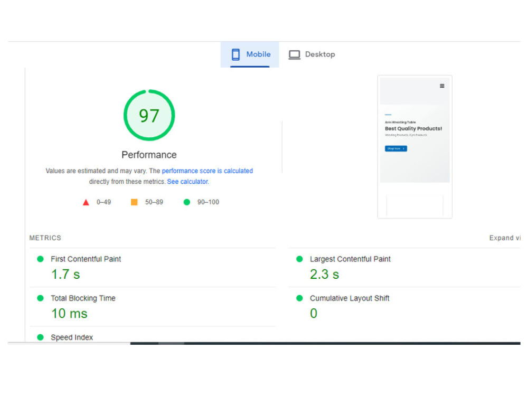Screen dimensions: 528x396
Task: Click green dot beside First Contentful Paint
Action: 40,259
